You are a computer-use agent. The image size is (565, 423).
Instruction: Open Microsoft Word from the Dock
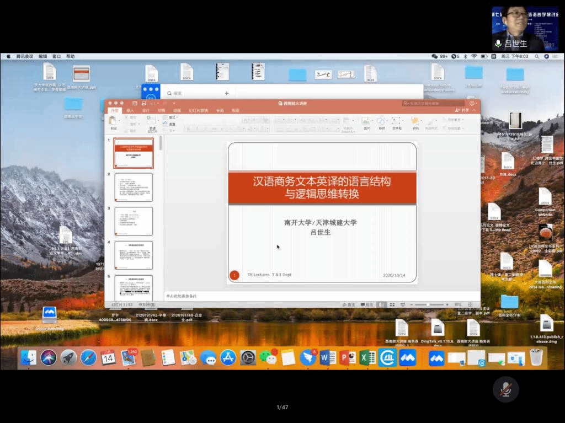tap(328, 357)
